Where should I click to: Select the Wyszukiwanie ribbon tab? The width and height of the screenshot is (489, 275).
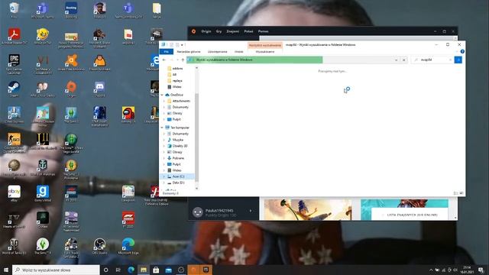(x=265, y=51)
